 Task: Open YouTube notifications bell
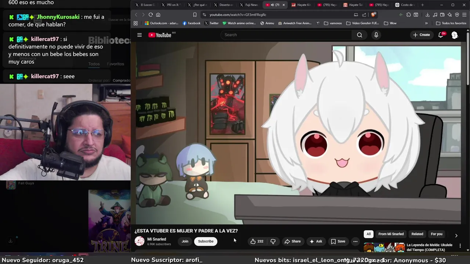(x=441, y=35)
